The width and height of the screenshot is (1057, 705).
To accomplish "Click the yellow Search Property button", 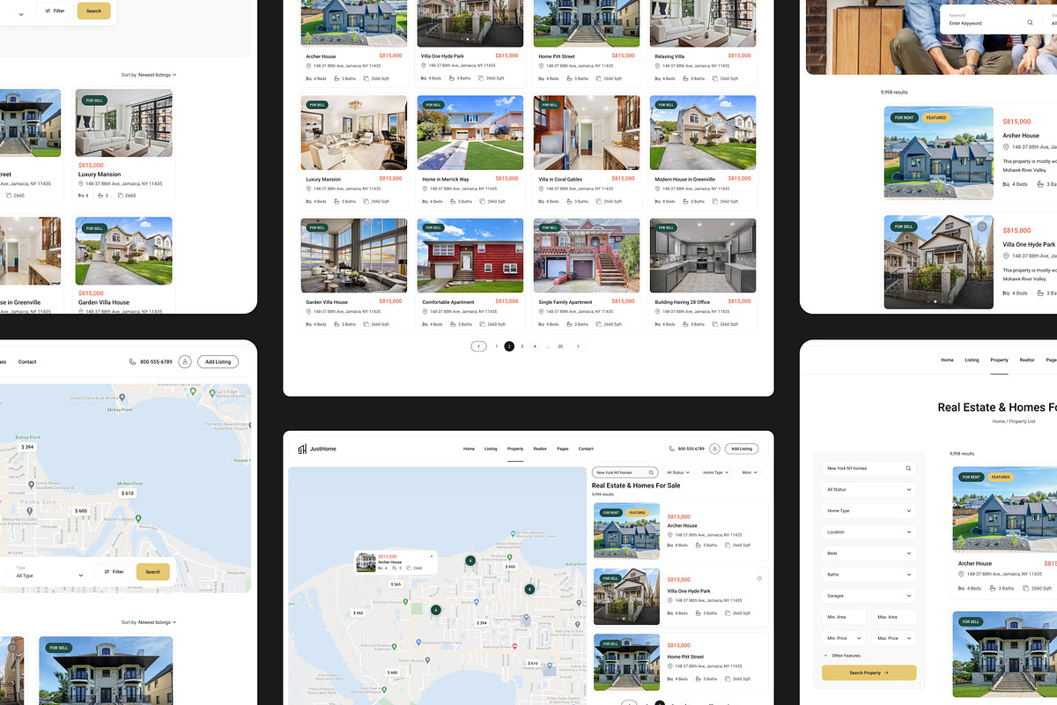I will coord(869,672).
